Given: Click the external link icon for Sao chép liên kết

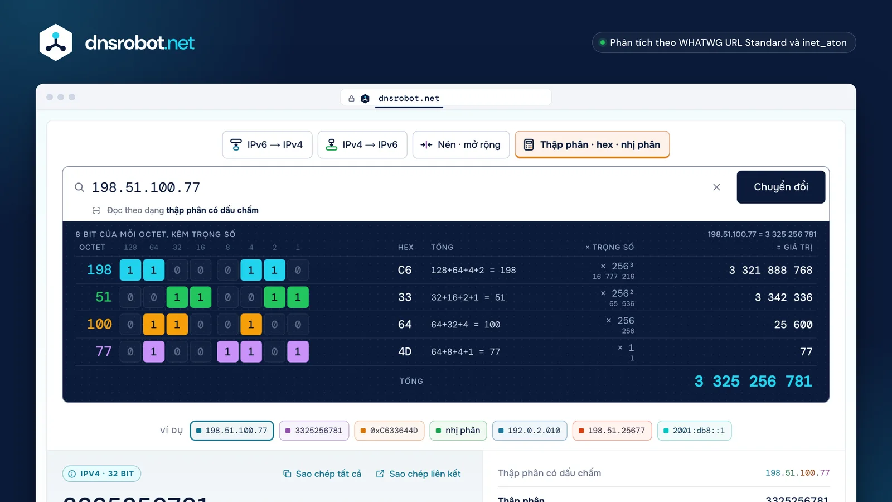Looking at the screenshot, I should [x=380, y=474].
